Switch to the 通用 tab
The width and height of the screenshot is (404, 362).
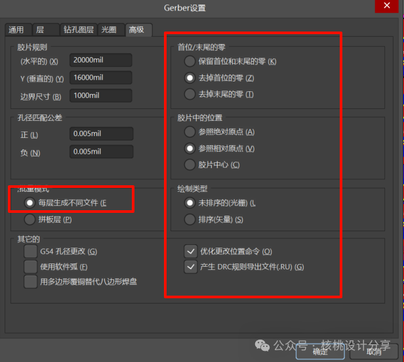tap(16, 30)
